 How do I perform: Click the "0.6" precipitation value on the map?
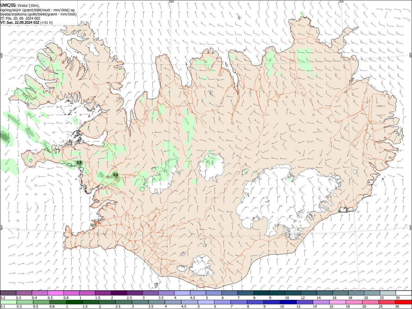116,175
